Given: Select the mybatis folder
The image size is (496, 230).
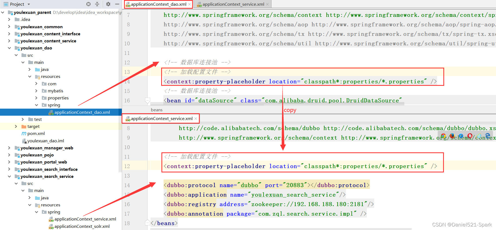Looking at the screenshot, I should (55, 91).
